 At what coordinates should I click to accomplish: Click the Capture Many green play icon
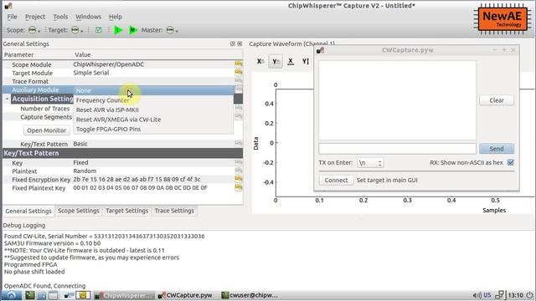coord(133,30)
